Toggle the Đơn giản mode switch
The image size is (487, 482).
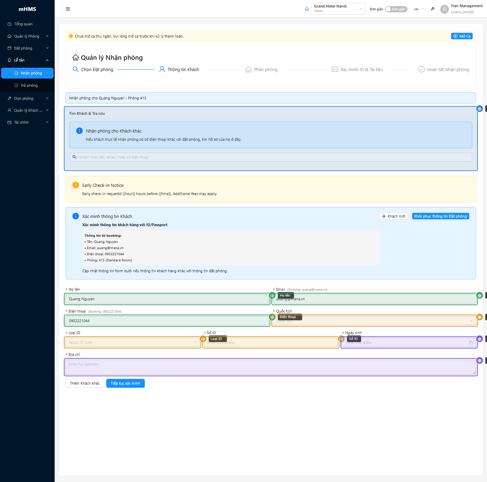pos(396,9)
